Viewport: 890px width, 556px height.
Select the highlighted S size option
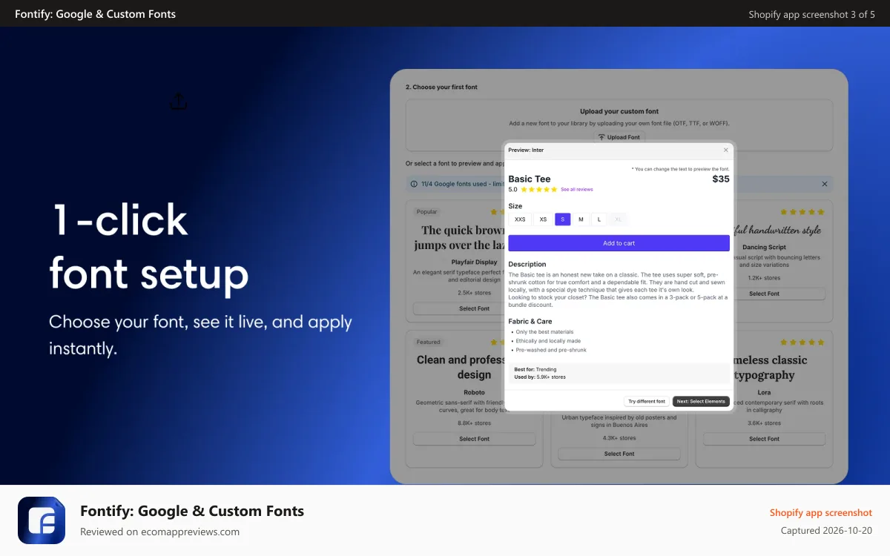[563, 219]
